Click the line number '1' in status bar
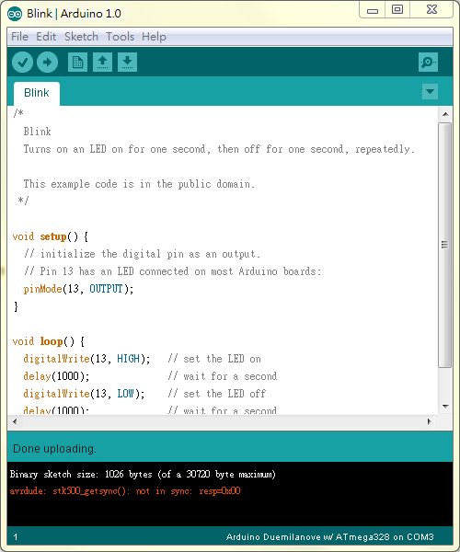 tap(16, 537)
